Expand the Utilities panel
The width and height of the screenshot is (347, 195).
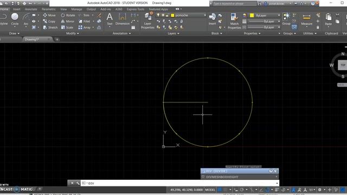point(310,34)
